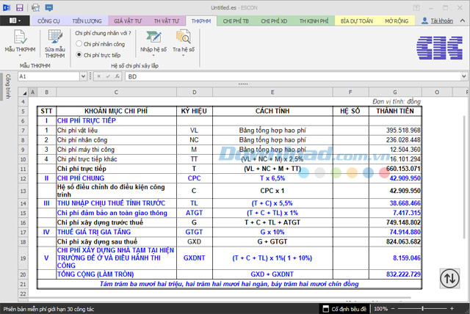Click the save icon in title bar
The height and width of the screenshot is (314, 470).
21,7
